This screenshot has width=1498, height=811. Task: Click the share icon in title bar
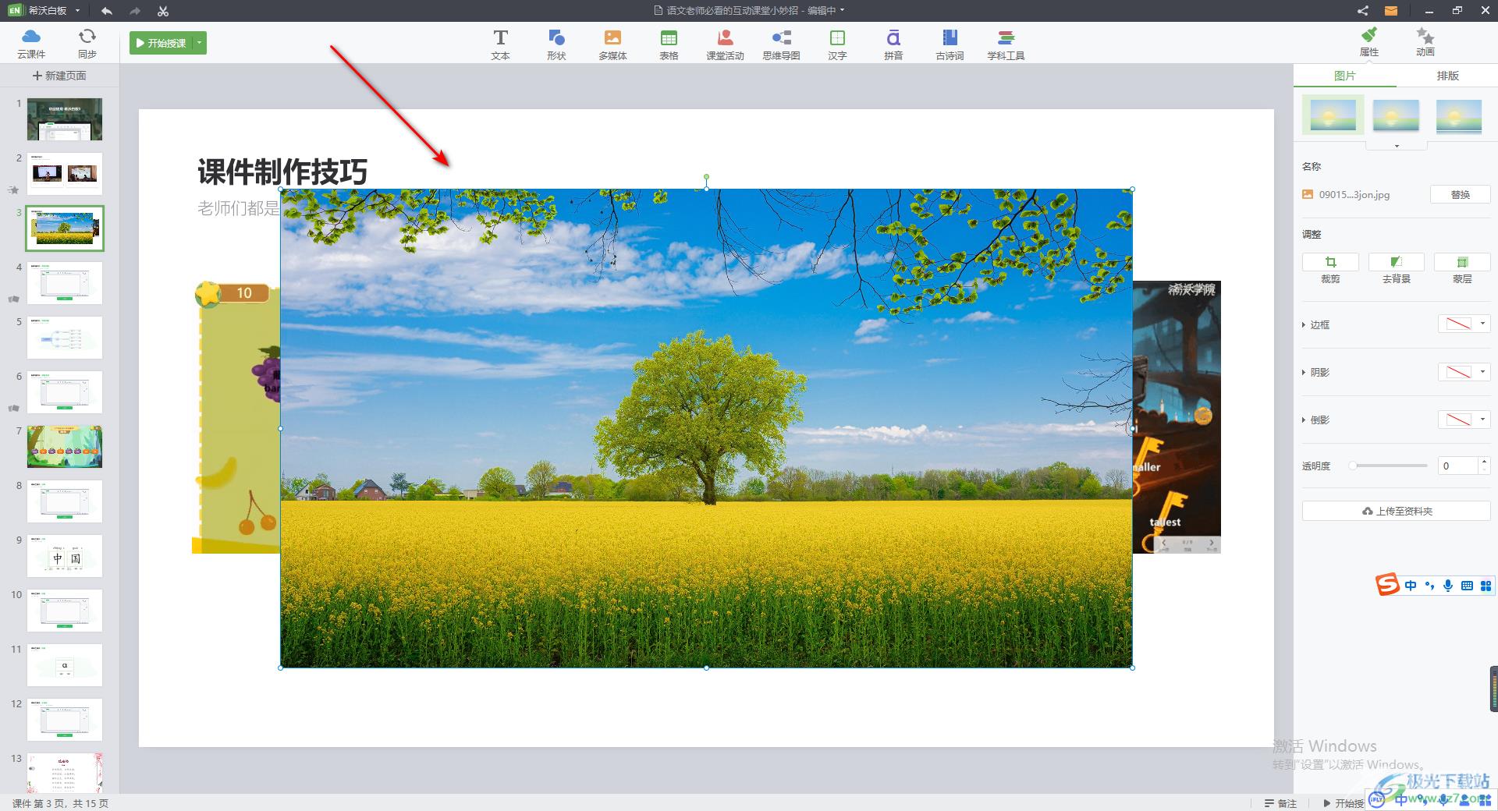1362,11
